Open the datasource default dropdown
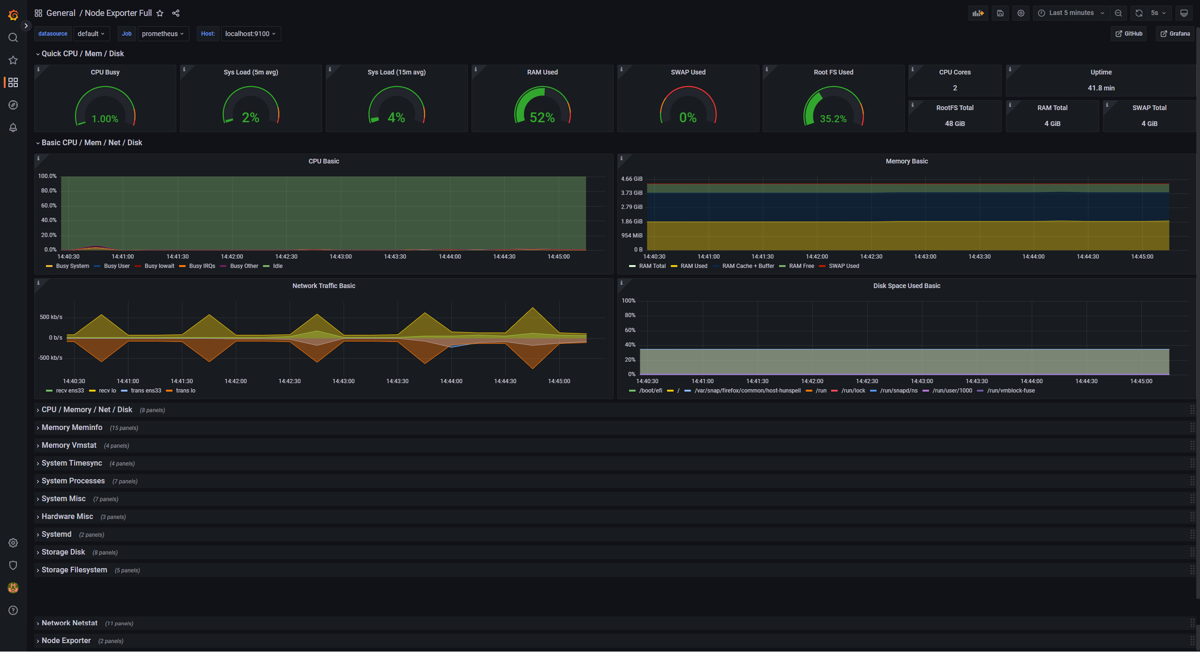This screenshot has width=1200, height=652. coord(91,34)
